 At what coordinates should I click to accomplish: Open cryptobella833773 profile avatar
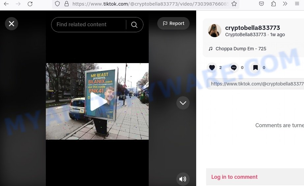(214, 31)
